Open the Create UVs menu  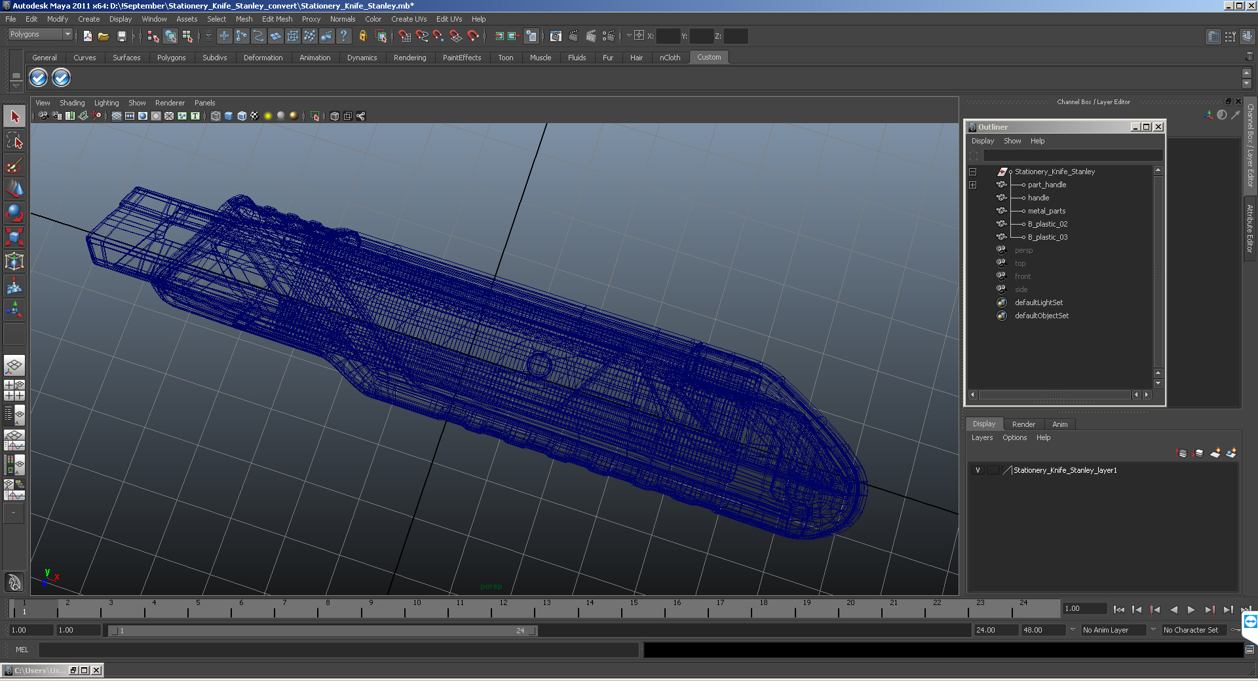(x=408, y=19)
